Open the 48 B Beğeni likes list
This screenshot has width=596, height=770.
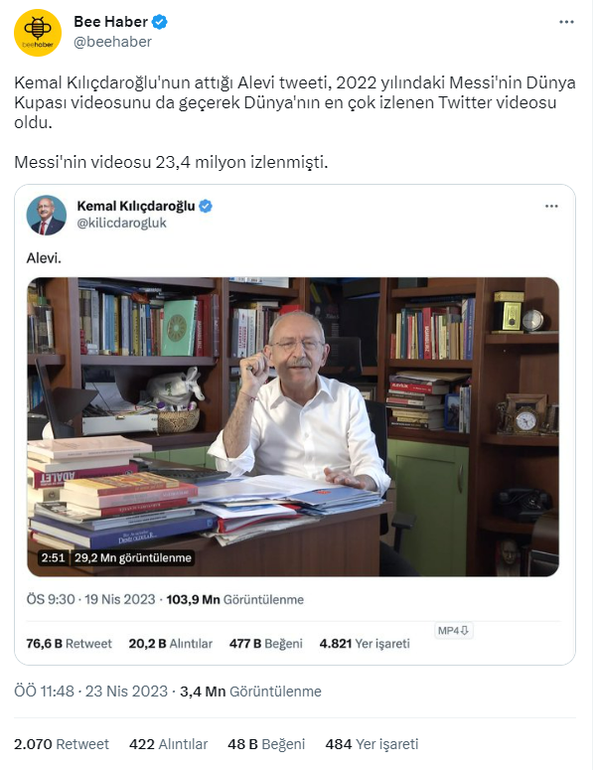266,744
